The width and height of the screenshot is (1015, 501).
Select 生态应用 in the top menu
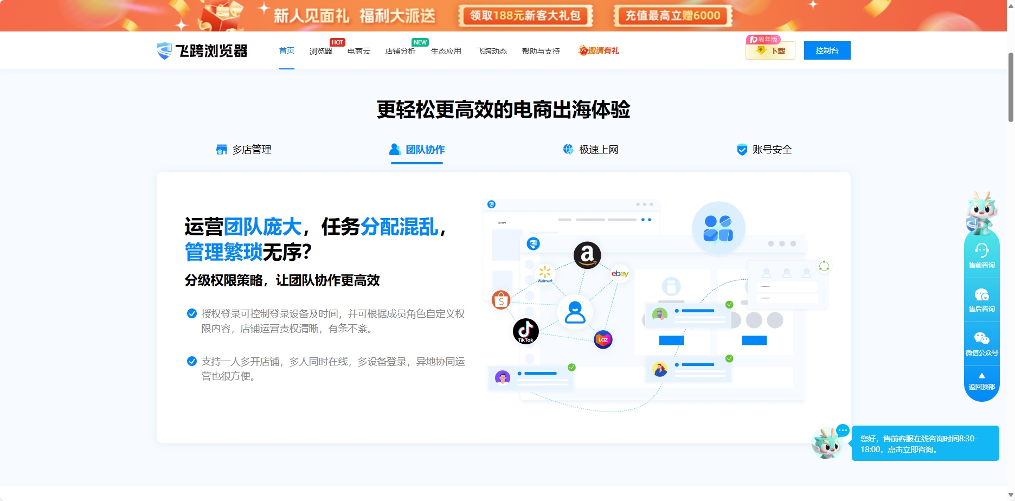pos(446,51)
